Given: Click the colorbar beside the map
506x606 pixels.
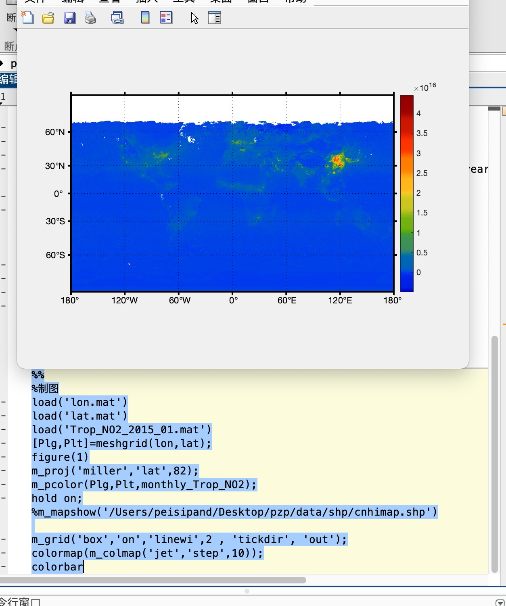Looking at the screenshot, I should [x=406, y=193].
